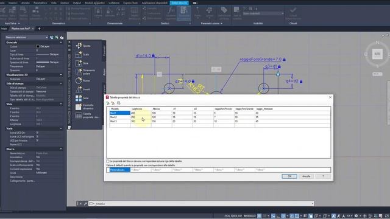Click the Colore swatch in Properties panel
The height and width of the screenshot is (219, 390).
click(38, 46)
